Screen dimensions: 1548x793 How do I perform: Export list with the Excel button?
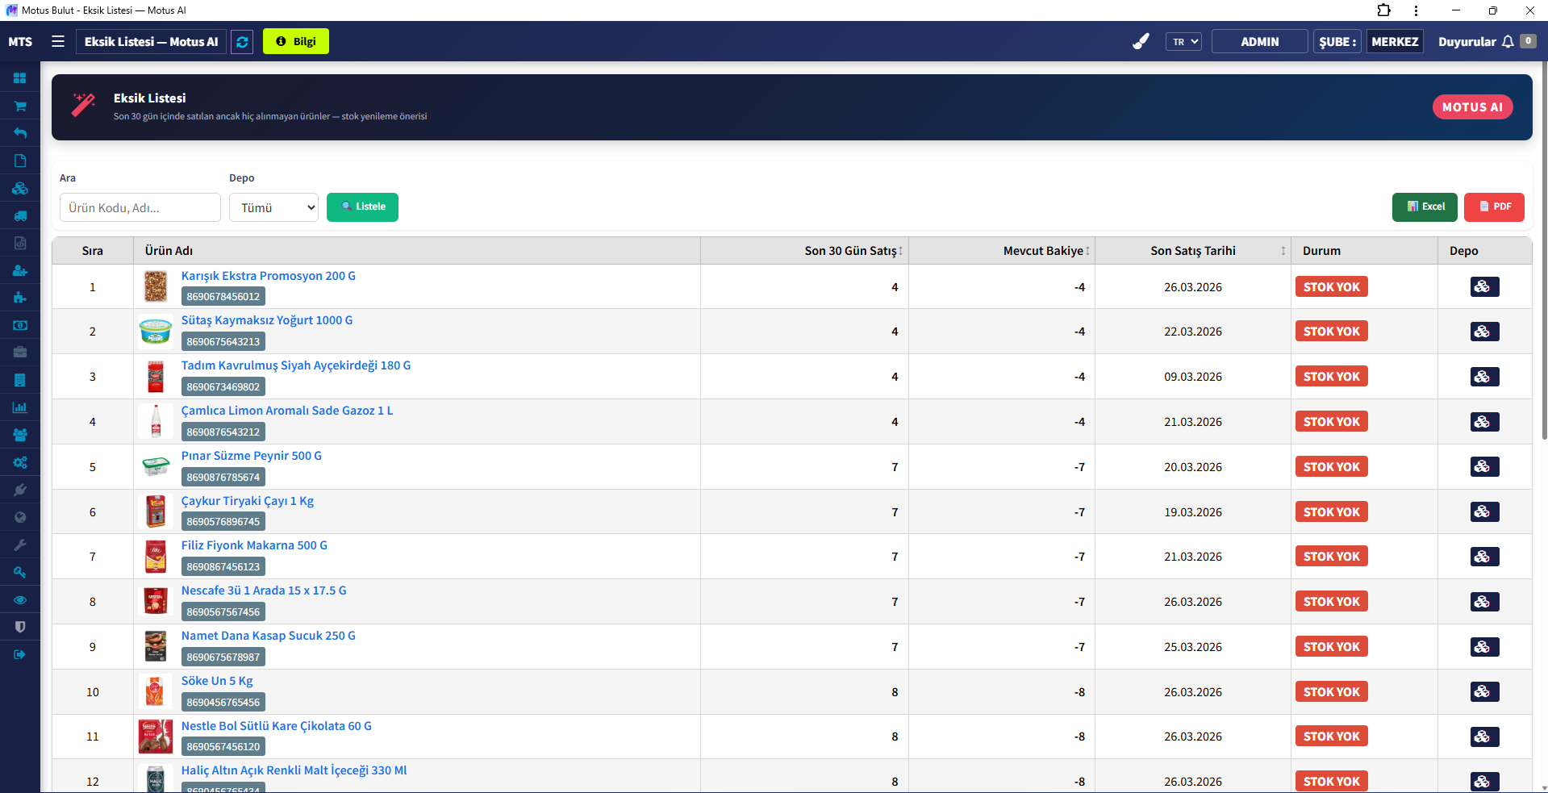click(x=1424, y=207)
